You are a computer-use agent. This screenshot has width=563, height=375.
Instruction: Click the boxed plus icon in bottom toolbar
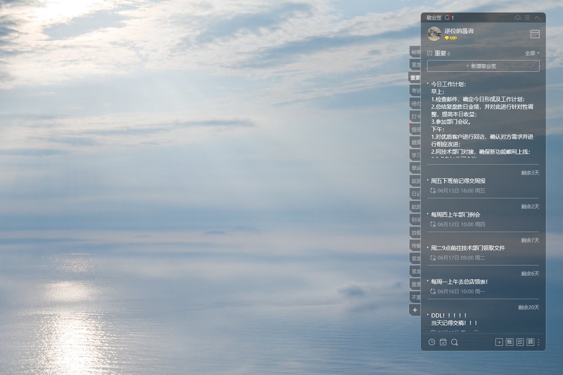[499, 342]
